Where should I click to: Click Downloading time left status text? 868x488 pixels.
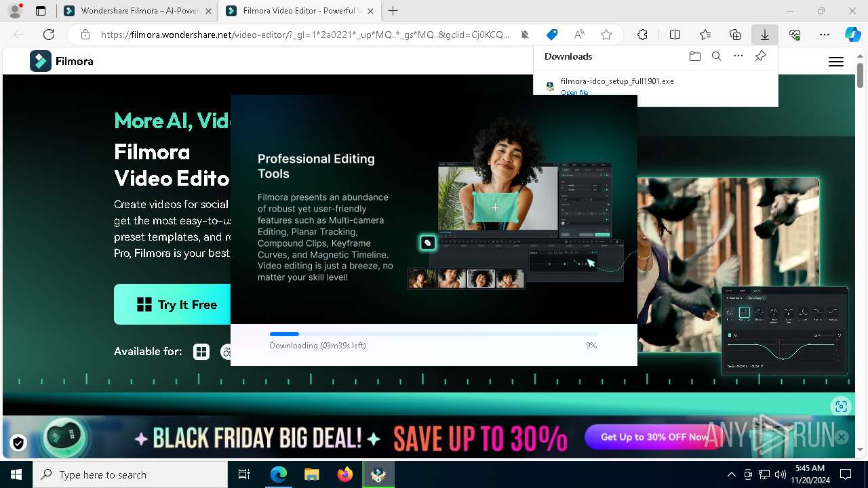pos(318,346)
